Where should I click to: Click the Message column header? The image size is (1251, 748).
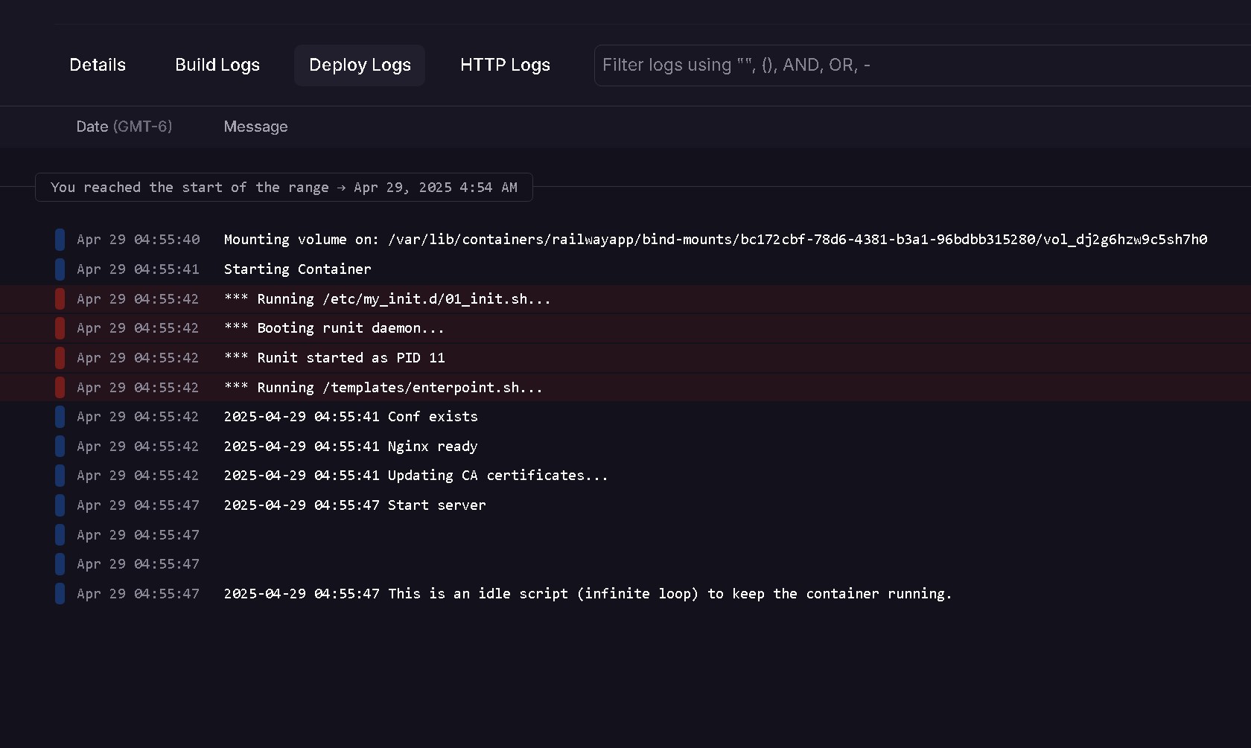coord(255,127)
